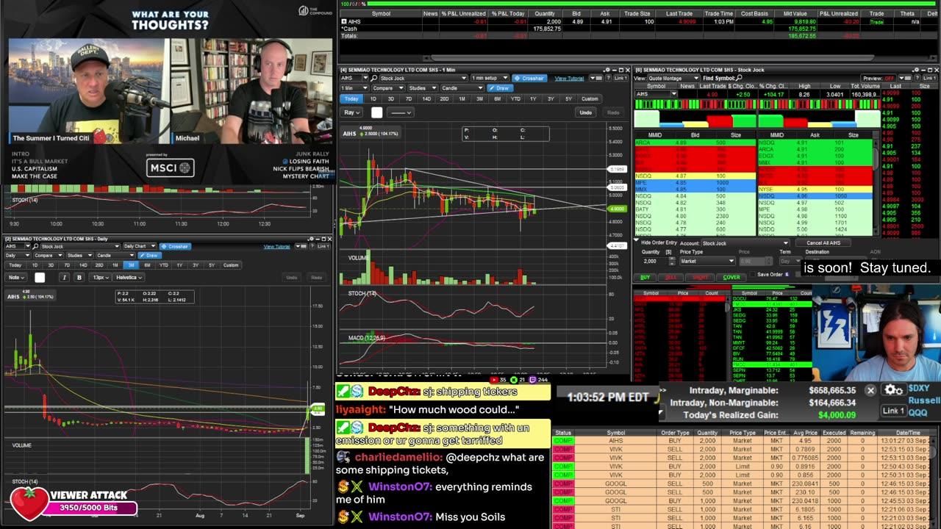Activate the Draw tool in Daily chart

149,255
